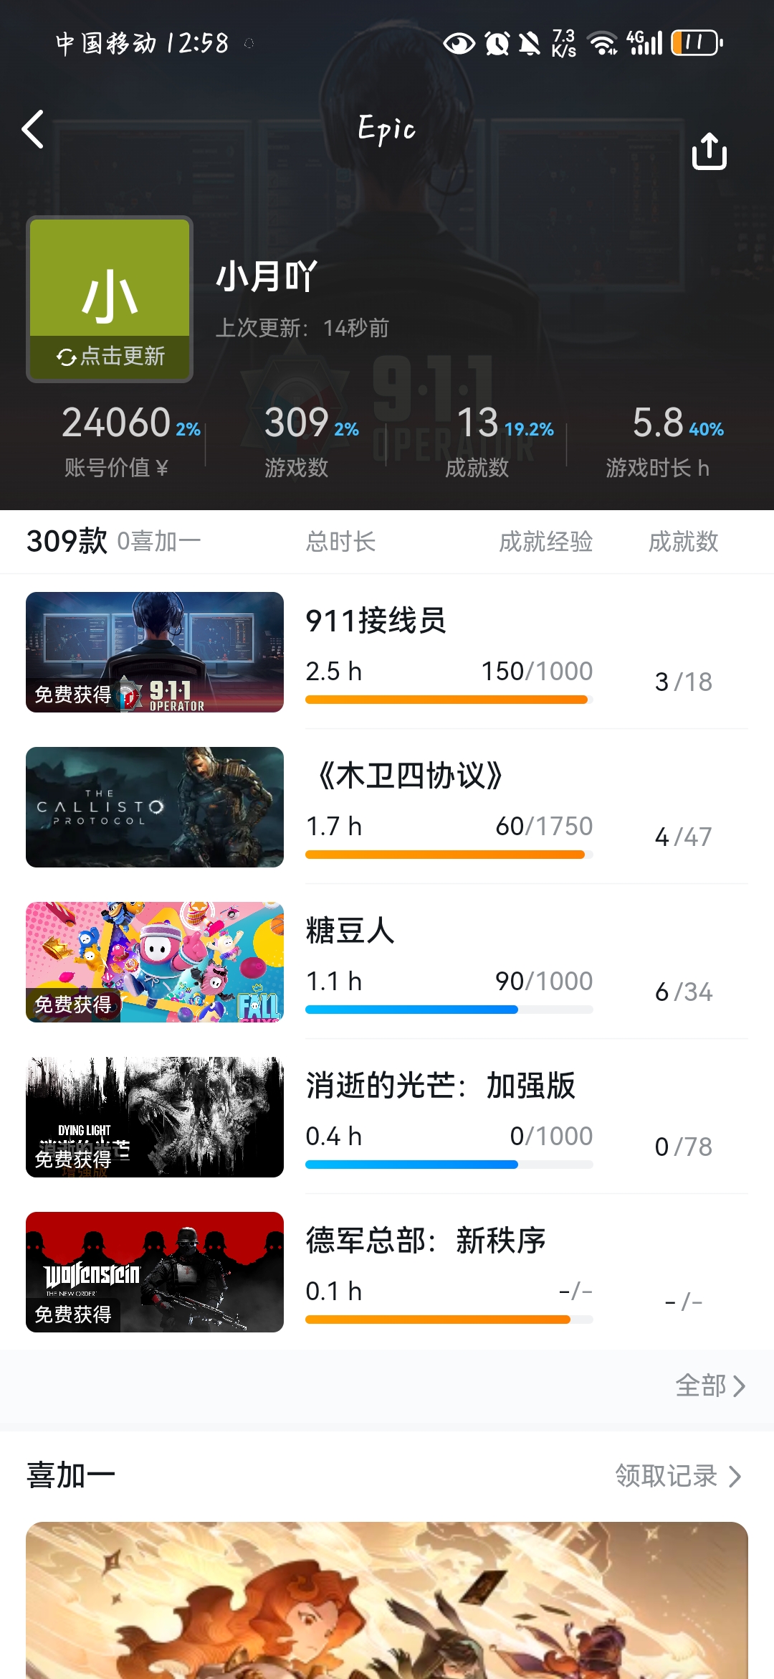Open 账号价值 account value stat

click(117, 439)
